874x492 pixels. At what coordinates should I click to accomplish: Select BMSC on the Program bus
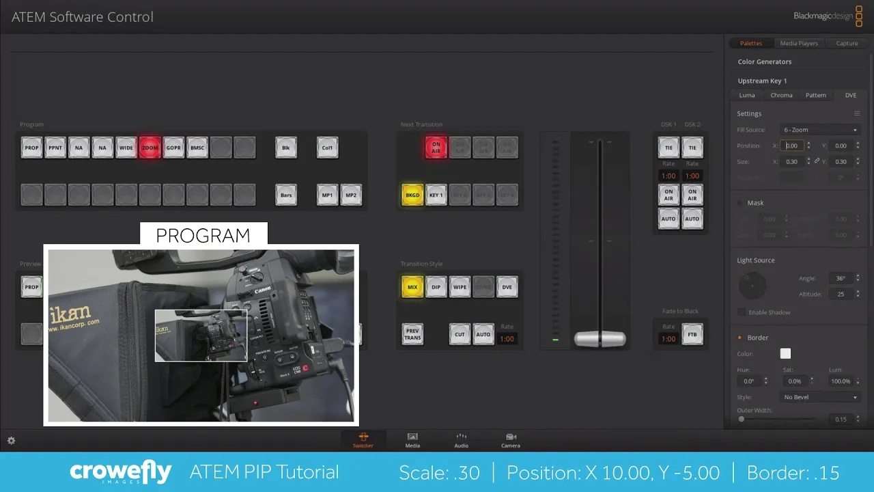point(197,148)
